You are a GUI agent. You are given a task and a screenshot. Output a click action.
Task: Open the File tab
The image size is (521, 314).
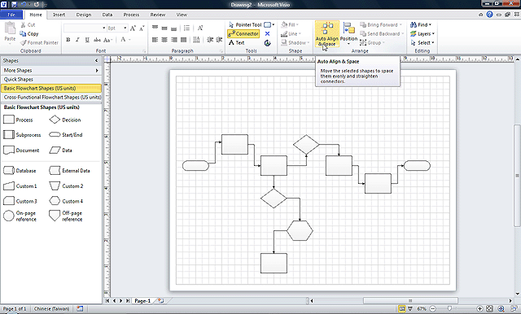[x=11, y=15]
